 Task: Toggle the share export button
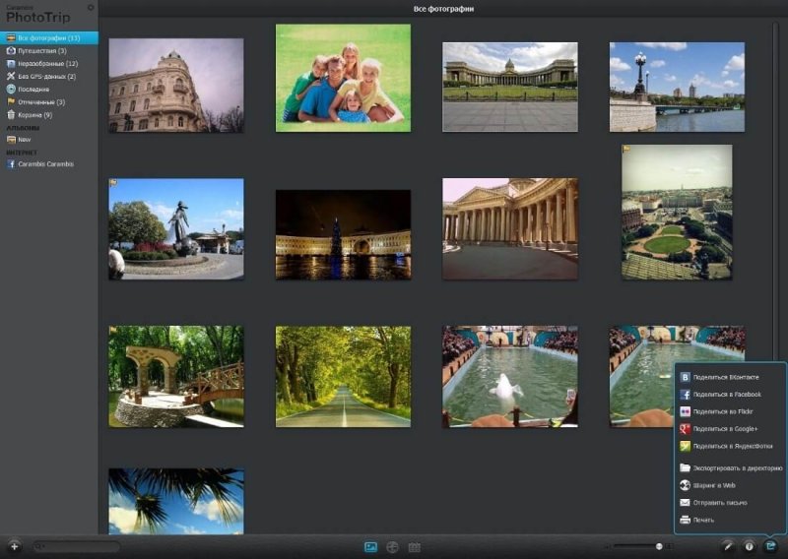[x=770, y=546]
